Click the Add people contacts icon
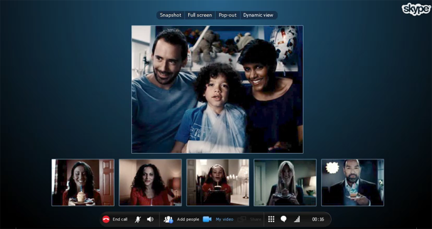The image size is (432, 229). (168, 220)
